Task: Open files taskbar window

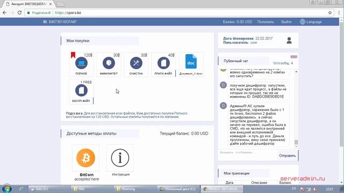Action: point(92,189)
